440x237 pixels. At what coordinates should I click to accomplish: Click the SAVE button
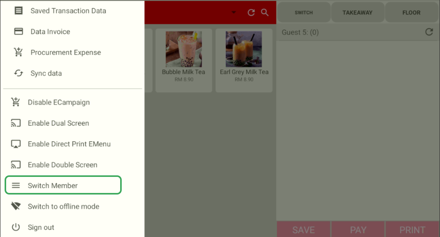pyautogui.click(x=304, y=229)
